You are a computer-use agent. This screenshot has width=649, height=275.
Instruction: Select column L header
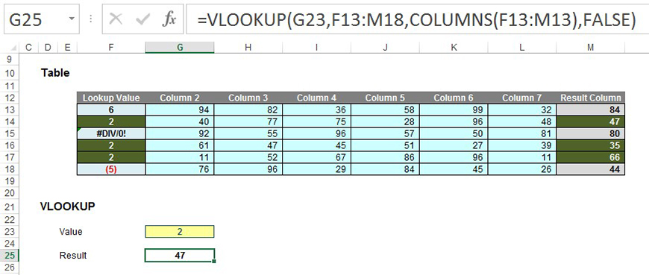[522, 48]
